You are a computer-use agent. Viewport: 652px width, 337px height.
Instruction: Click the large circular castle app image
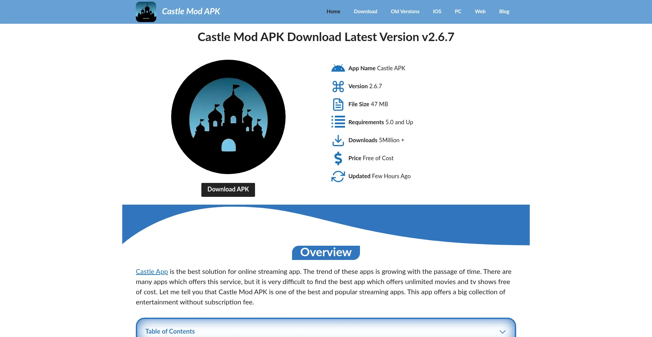coord(228,117)
